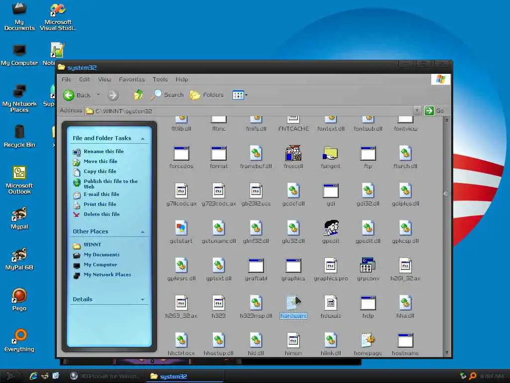Select the g711codc.ax file icon
The width and height of the screenshot is (510, 383).
(181, 191)
